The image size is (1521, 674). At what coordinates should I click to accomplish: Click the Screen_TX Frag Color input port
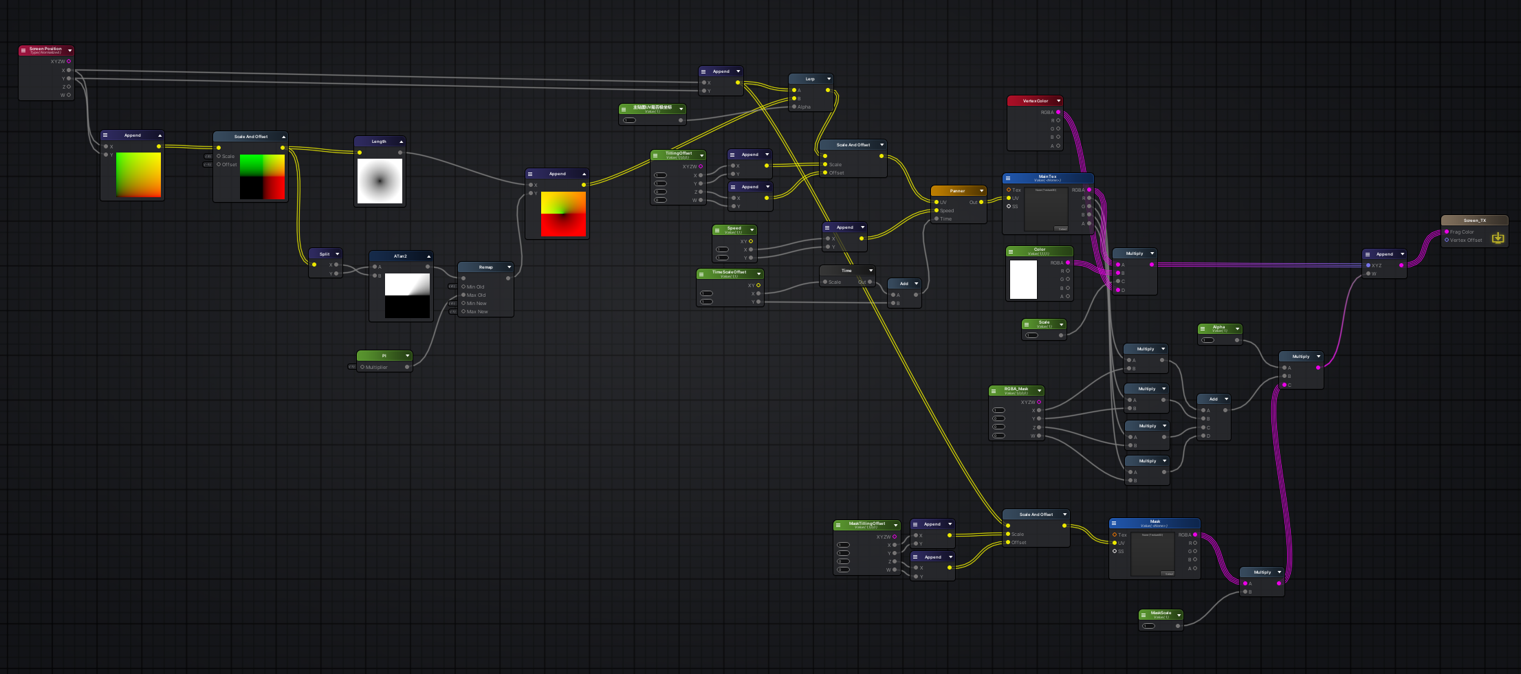[x=1447, y=232]
